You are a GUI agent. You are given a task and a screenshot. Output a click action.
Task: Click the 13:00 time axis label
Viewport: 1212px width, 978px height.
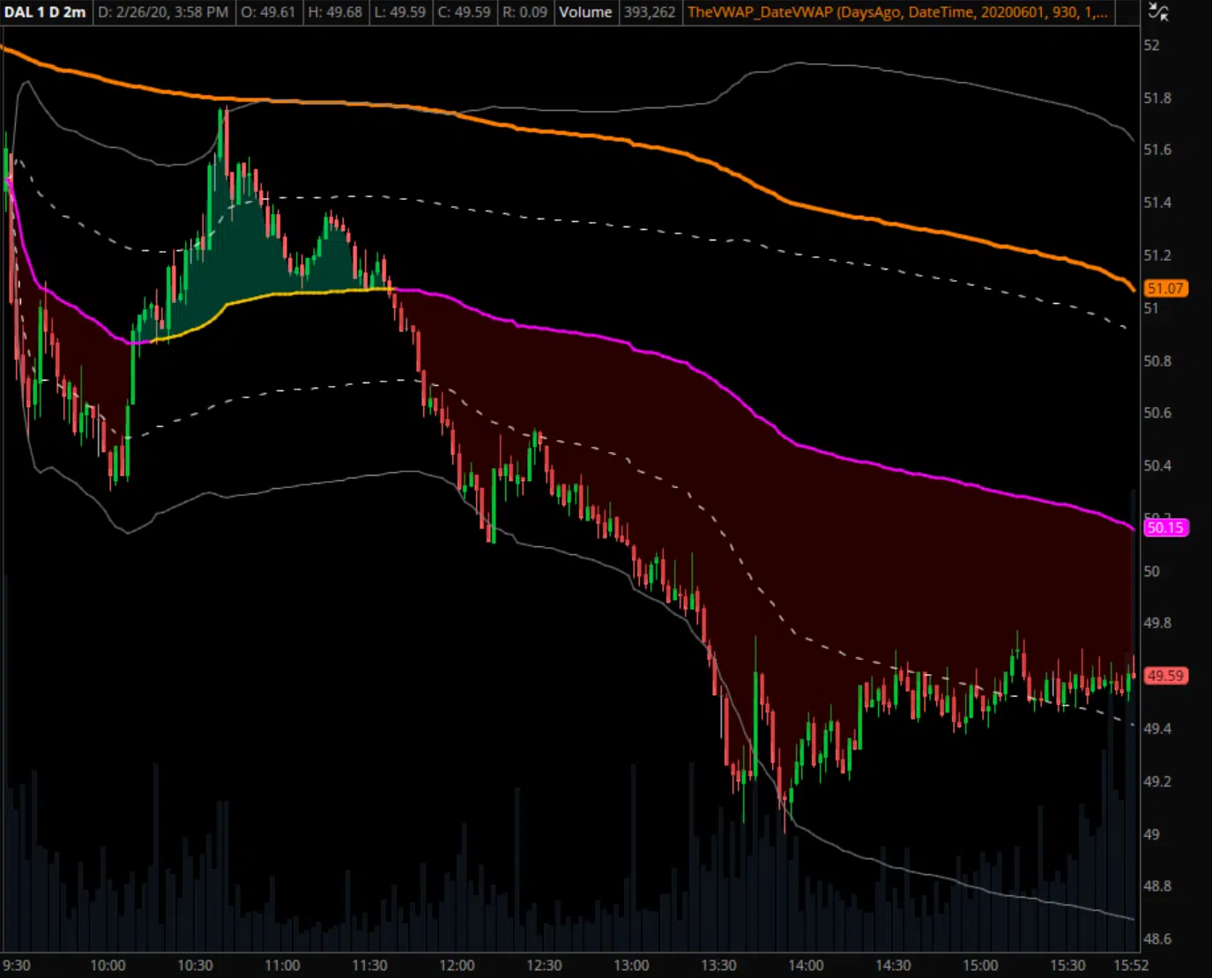coord(631,966)
